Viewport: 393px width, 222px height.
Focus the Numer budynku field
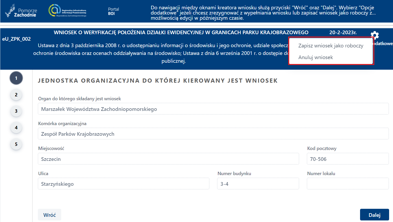coord(258,183)
